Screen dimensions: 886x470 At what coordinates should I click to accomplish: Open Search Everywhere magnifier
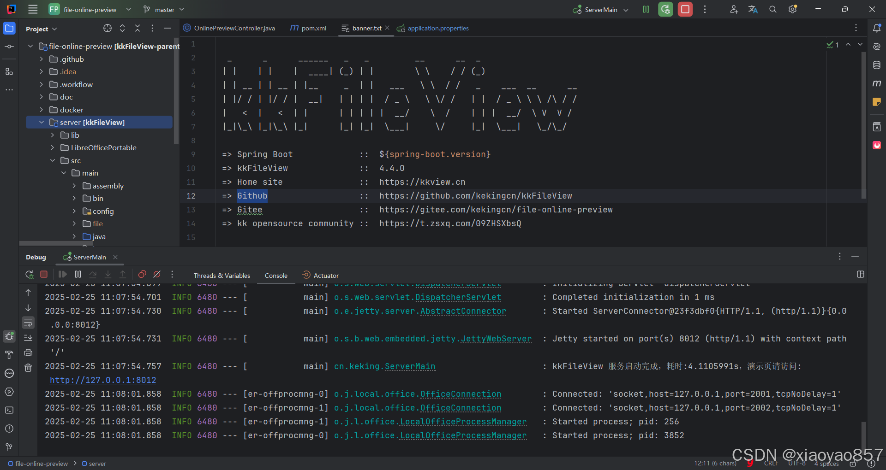coord(772,9)
